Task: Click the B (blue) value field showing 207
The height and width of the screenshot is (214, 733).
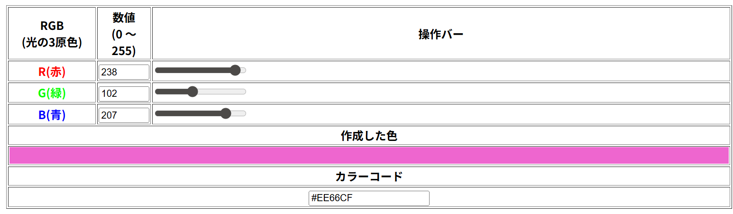Action: pos(124,115)
